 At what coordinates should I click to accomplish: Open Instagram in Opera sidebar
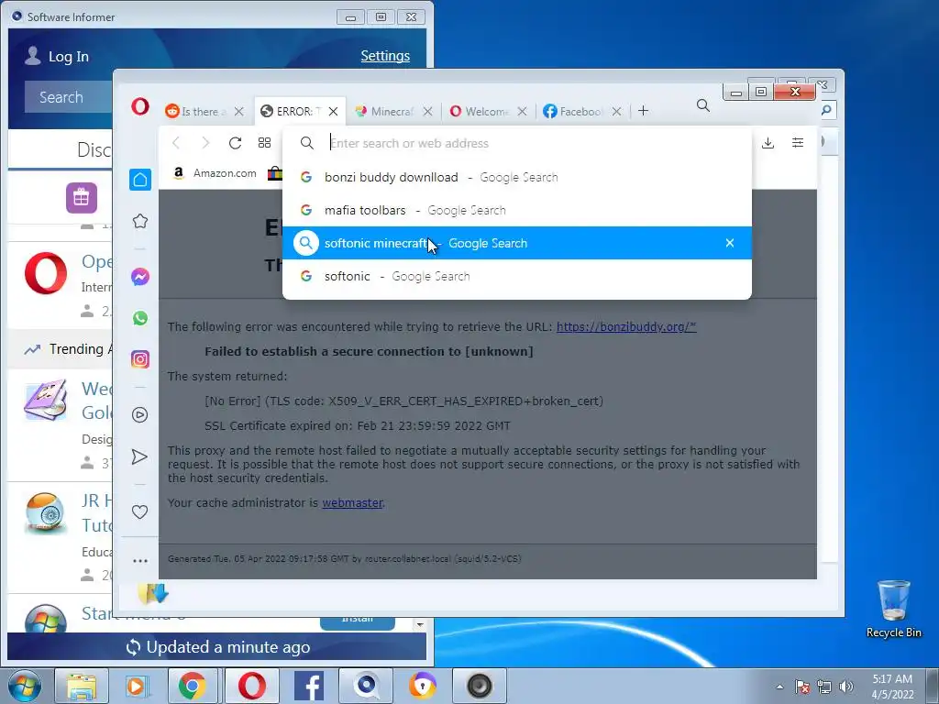pyautogui.click(x=140, y=359)
